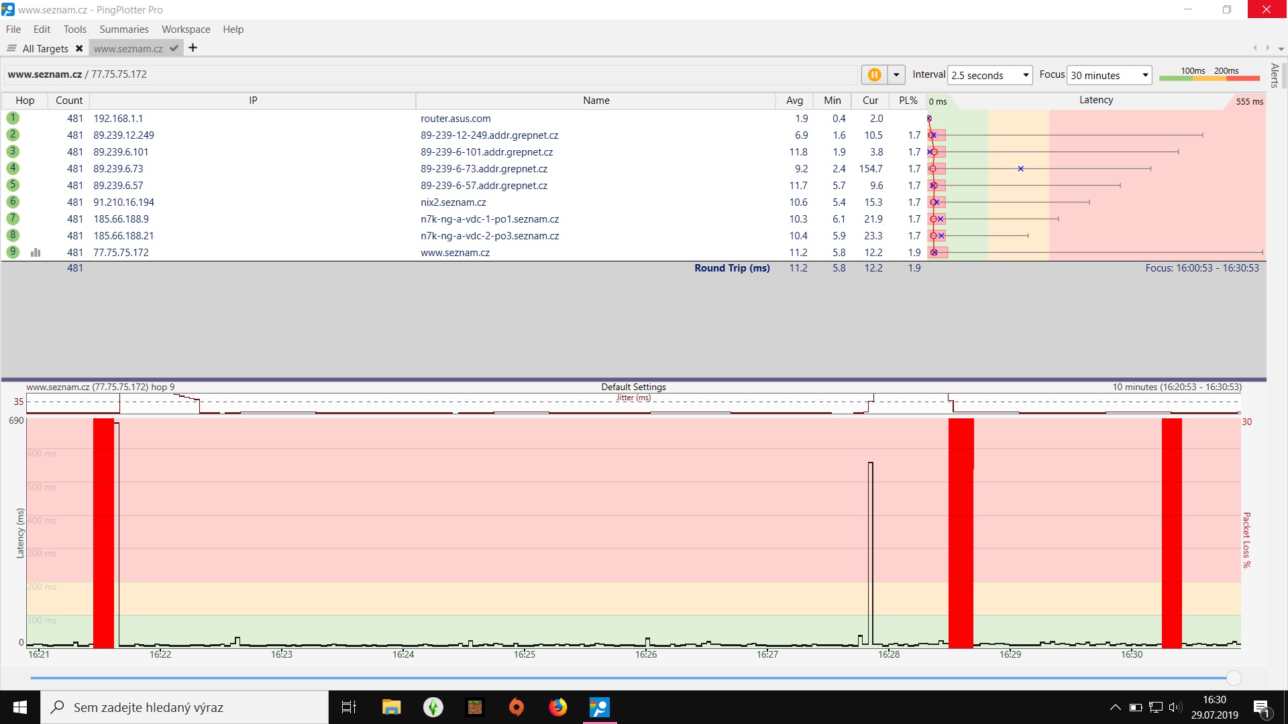Open the Alerts side panel
The image size is (1288, 724).
(1275, 75)
